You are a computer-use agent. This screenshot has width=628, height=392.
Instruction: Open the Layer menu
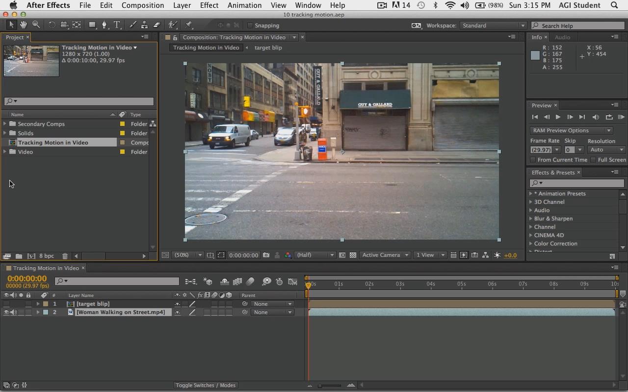click(x=182, y=5)
